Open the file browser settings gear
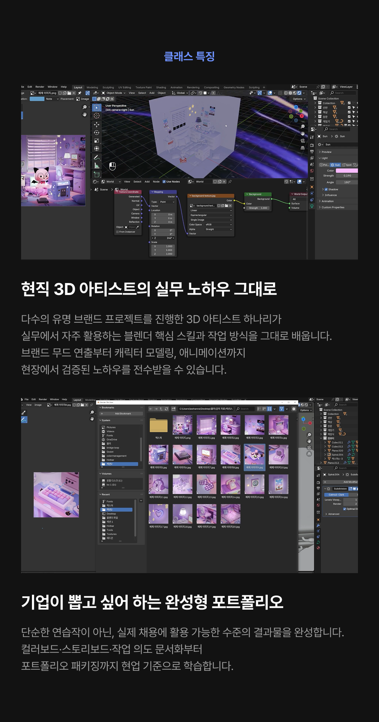The image size is (379, 722). (x=294, y=409)
